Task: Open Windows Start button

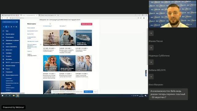Action: point(2,96)
